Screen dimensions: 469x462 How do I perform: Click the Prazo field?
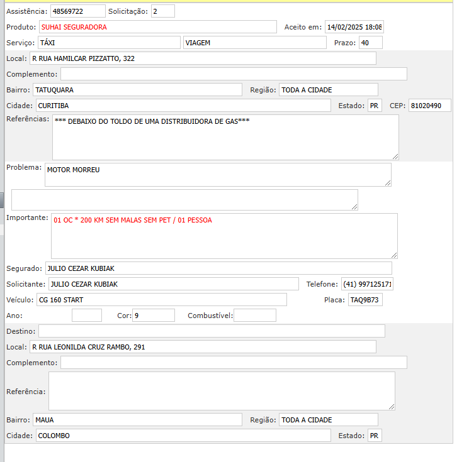pos(370,43)
